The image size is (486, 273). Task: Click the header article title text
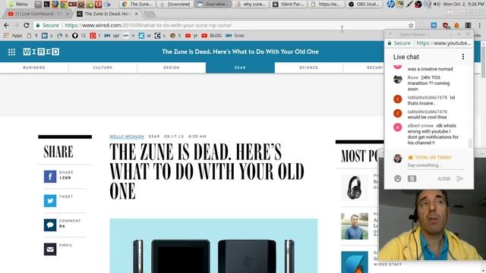(240, 52)
